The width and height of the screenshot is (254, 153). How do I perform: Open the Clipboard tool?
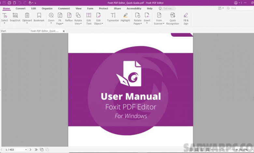27,17
